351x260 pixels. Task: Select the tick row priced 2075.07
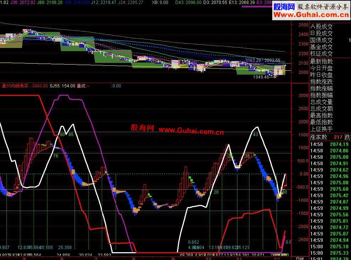click(330, 234)
